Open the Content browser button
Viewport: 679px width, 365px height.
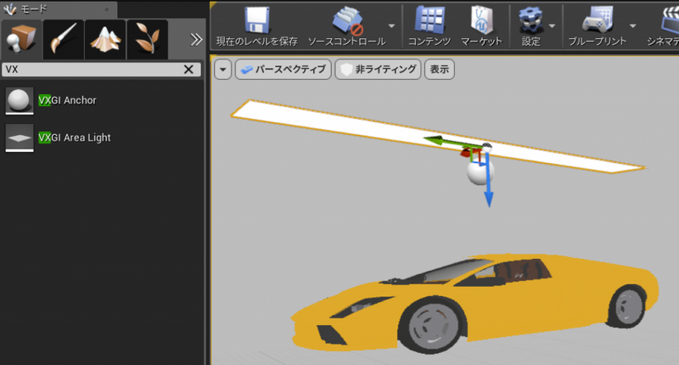pyautogui.click(x=429, y=26)
